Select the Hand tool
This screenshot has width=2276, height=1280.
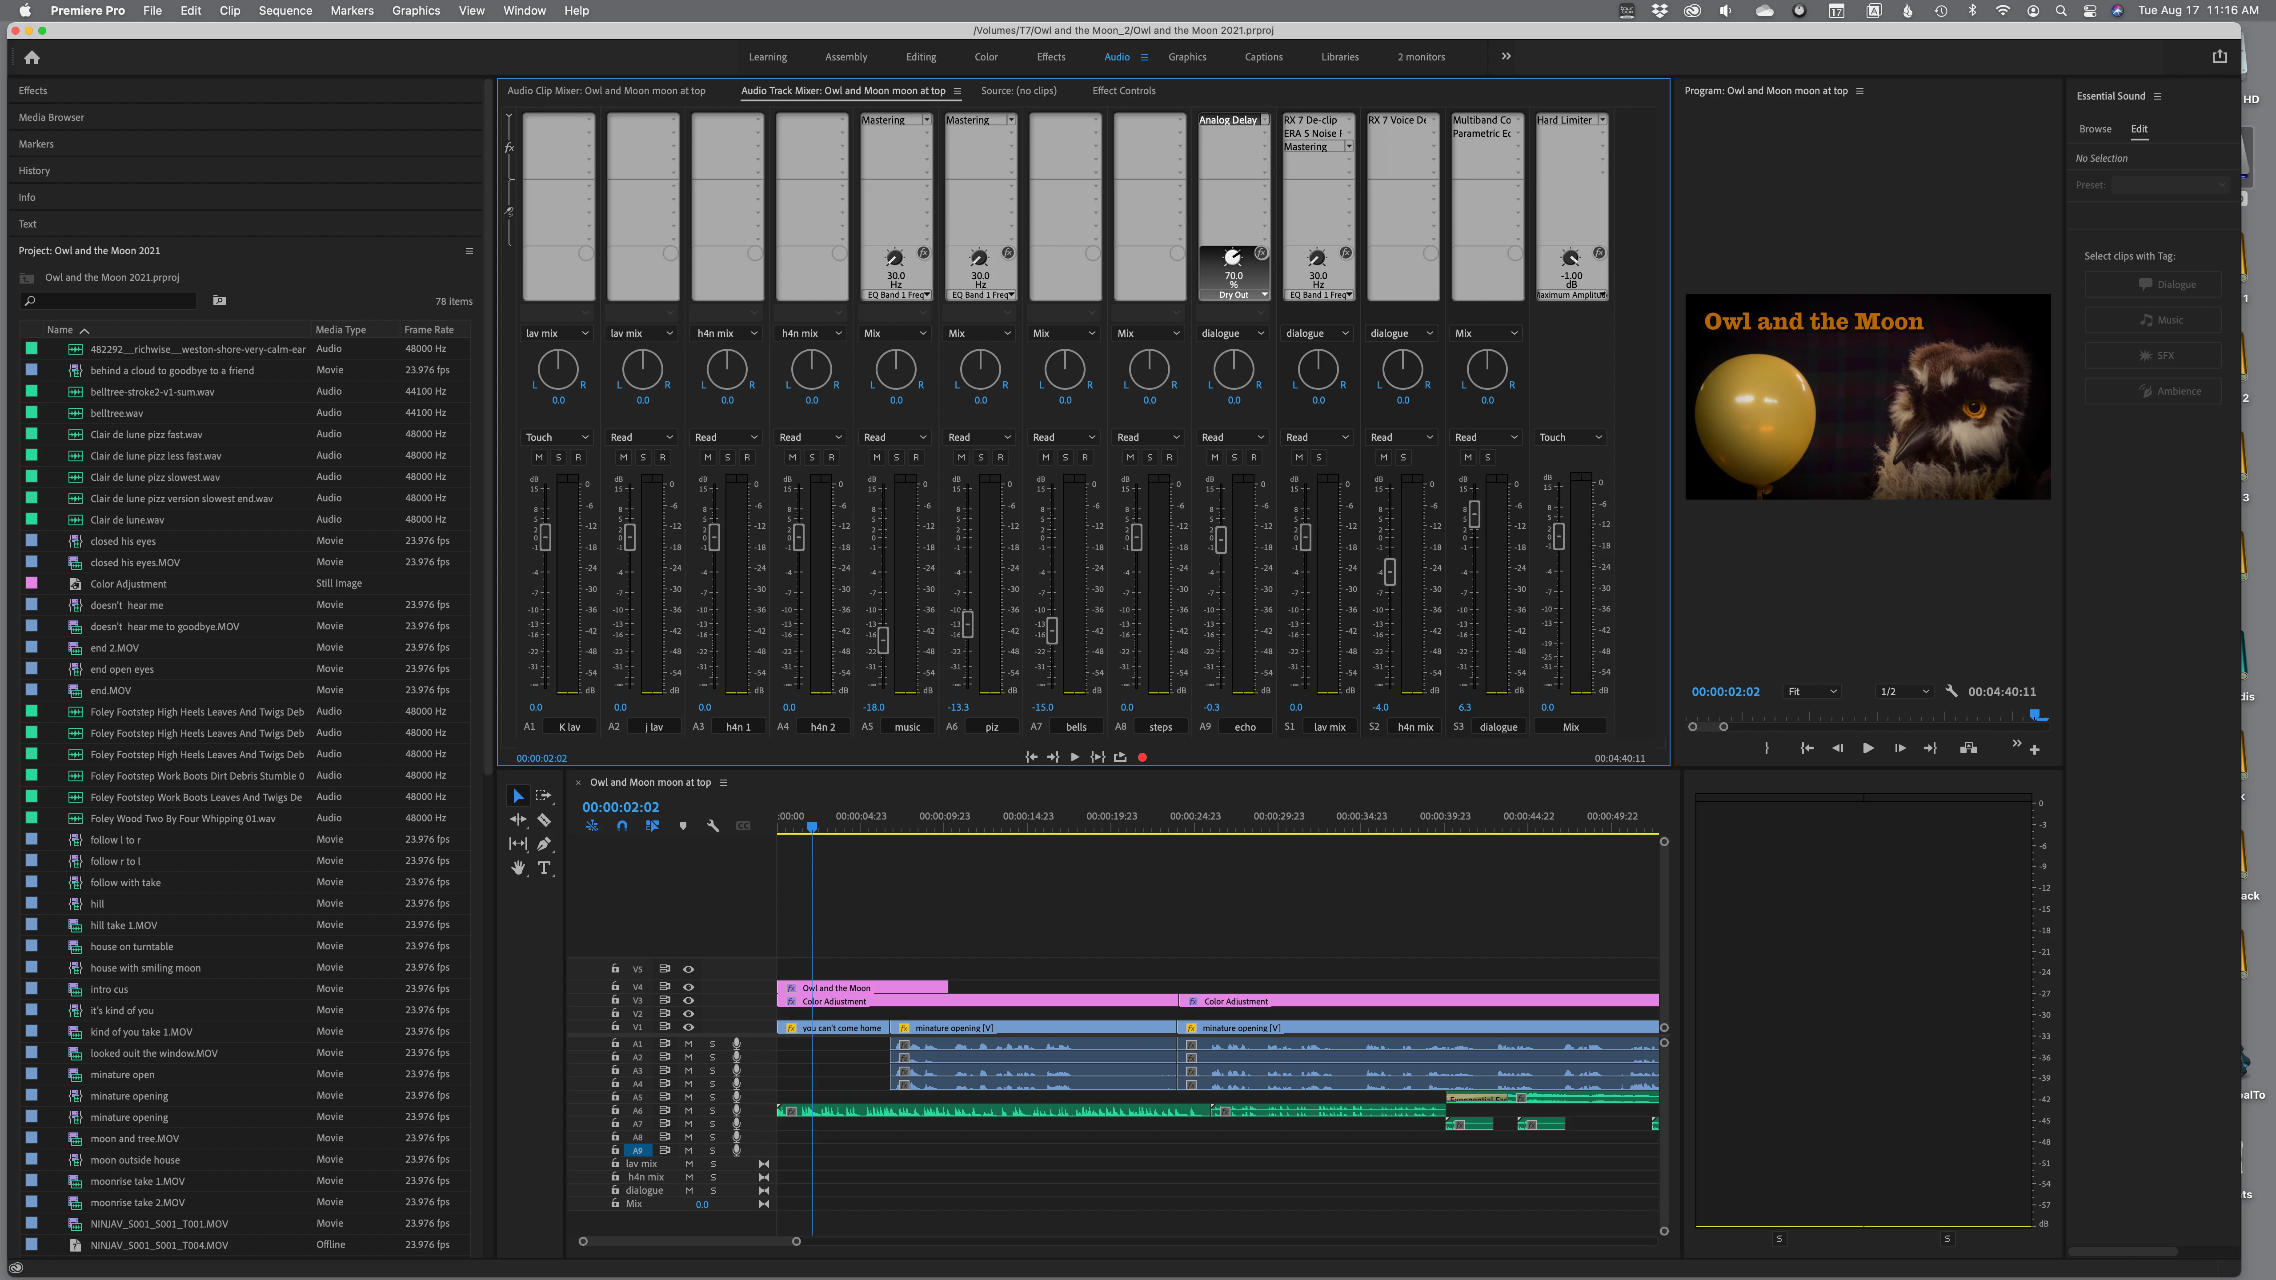point(518,868)
